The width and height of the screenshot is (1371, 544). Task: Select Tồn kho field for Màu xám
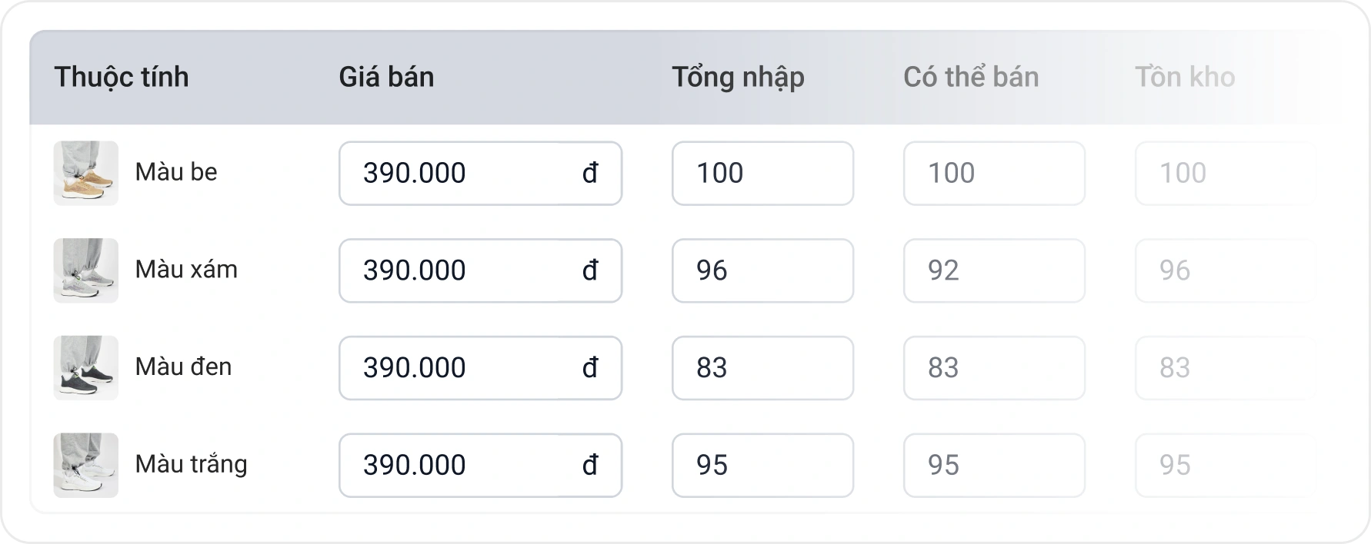pos(1226,270)
